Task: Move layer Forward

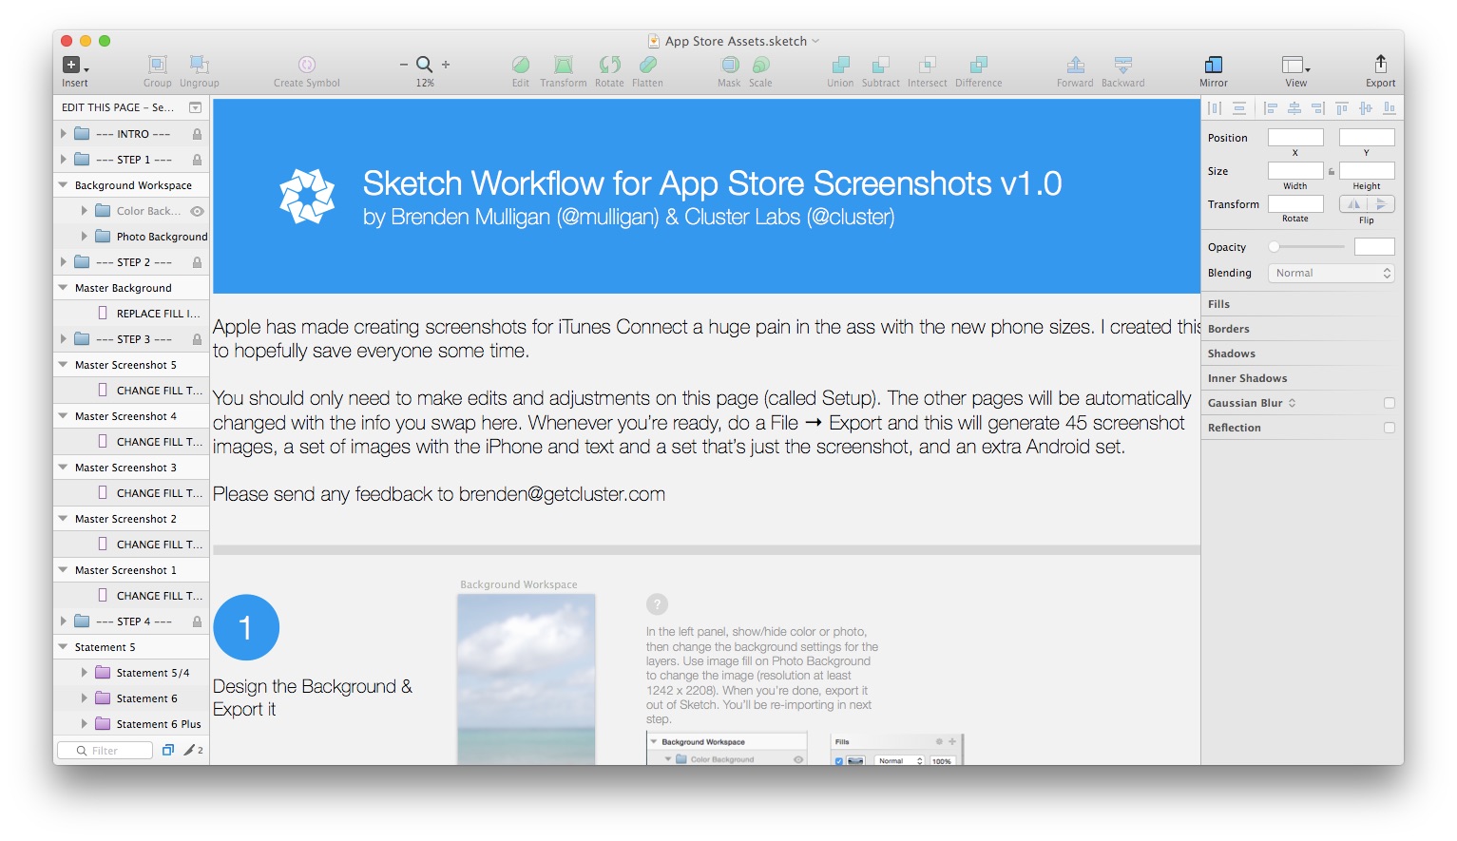Action: (1075, 65)
